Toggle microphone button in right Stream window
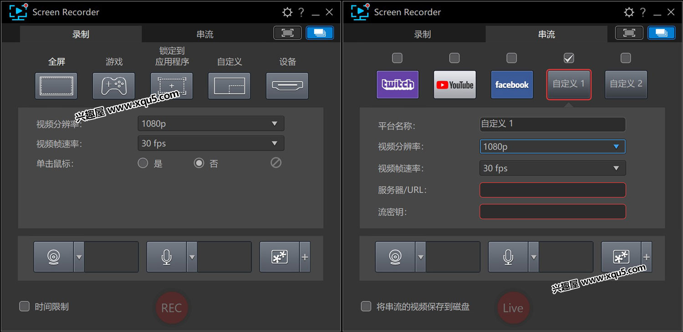 tap(508, 257)
